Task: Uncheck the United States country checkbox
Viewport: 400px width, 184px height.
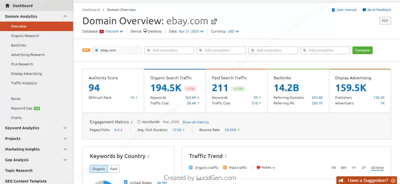Action: [126, 182]
